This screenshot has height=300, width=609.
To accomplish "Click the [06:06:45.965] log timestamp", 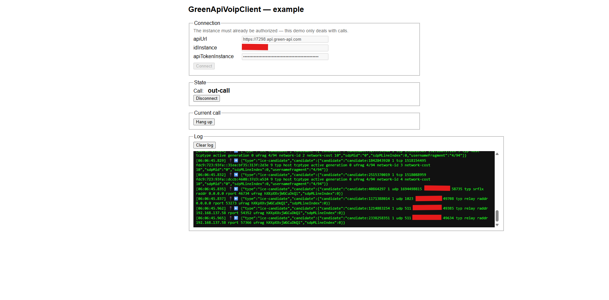I will [x=211, y=218].
